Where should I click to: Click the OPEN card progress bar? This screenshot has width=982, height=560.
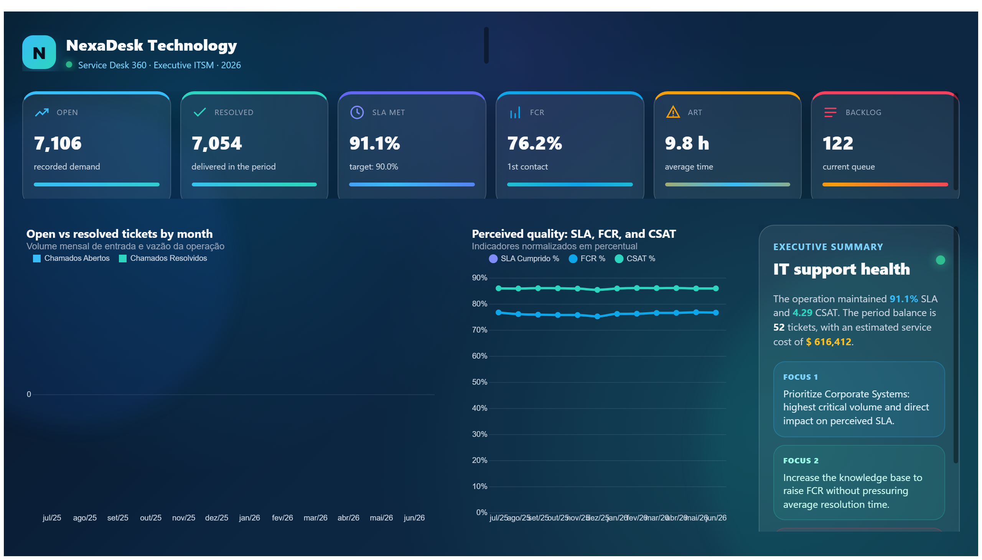tap(97, 184)
